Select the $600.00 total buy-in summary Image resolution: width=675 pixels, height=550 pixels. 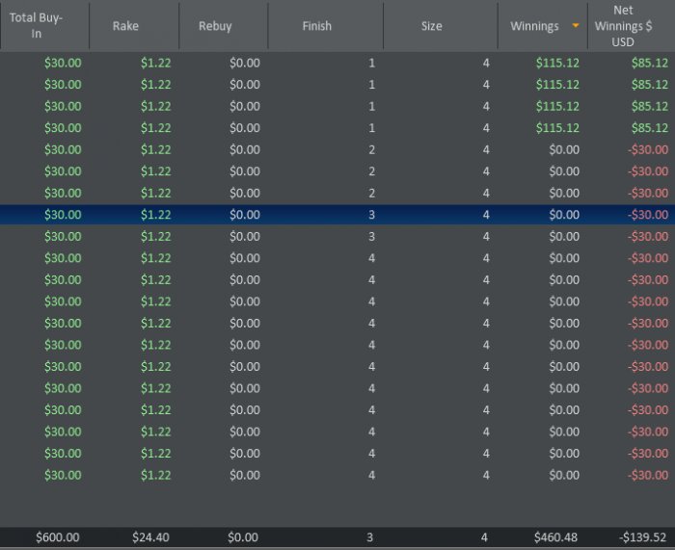tap(57, 537)
